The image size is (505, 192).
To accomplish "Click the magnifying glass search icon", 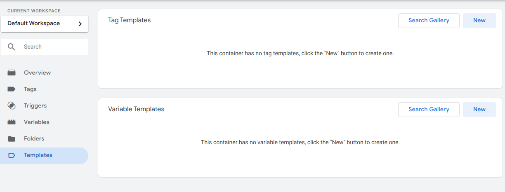I will click(x=12, y=47).
